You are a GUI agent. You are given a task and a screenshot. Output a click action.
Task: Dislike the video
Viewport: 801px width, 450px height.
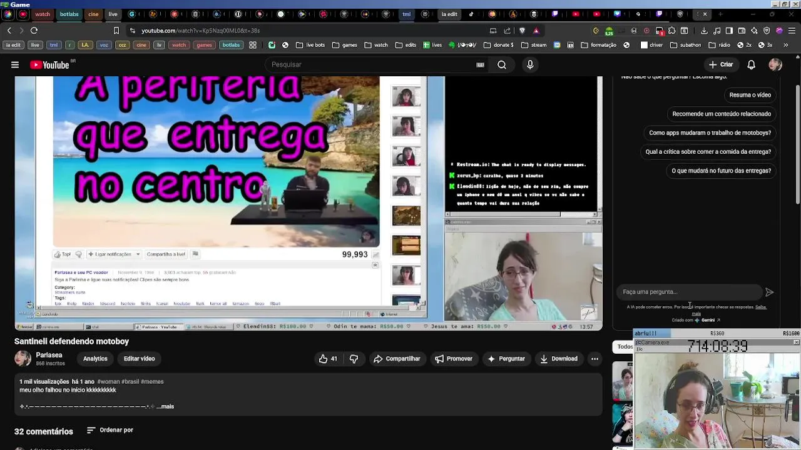(354, 359)
